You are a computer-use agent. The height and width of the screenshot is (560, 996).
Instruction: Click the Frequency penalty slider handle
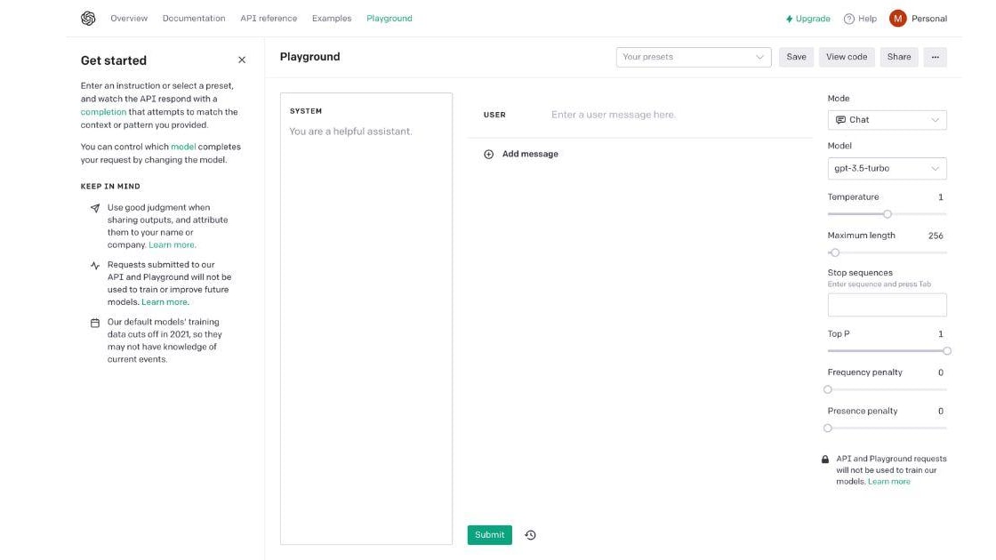(828, 390)
